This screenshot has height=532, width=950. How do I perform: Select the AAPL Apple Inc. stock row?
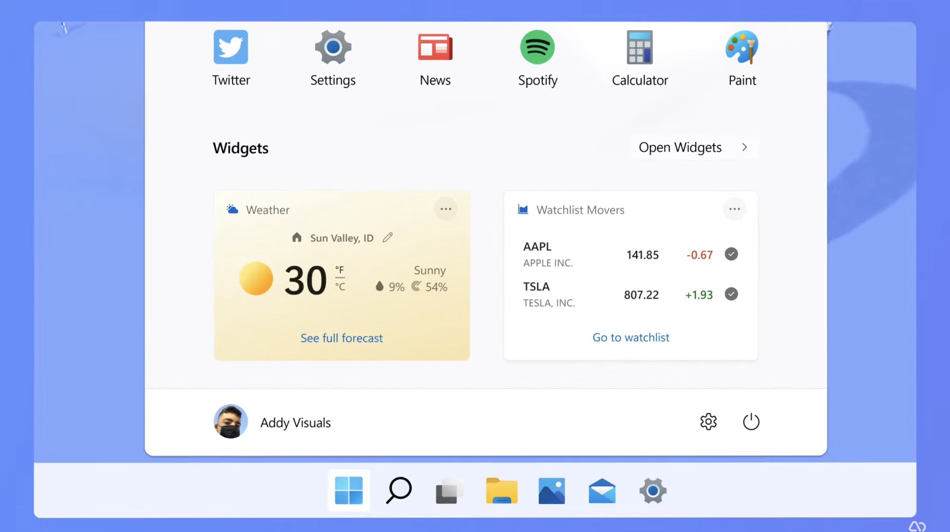631,254
